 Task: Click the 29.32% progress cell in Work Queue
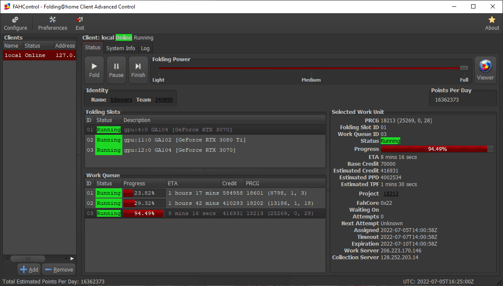(144, 203)
